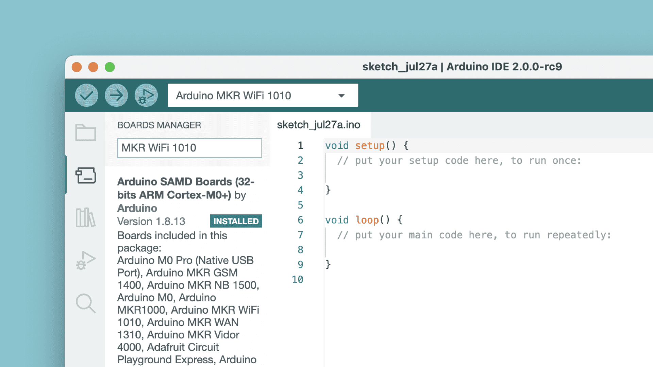The width and height of the screenshot is (653, 367).
Task: Click line number 1 in the gutter
Action: pos(300,145)
